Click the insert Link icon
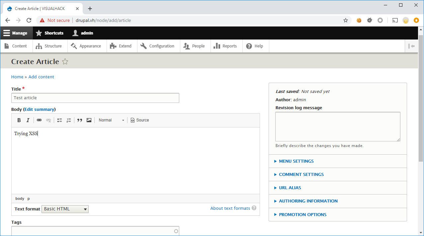 pyautogui.click(x=39, y=120)
